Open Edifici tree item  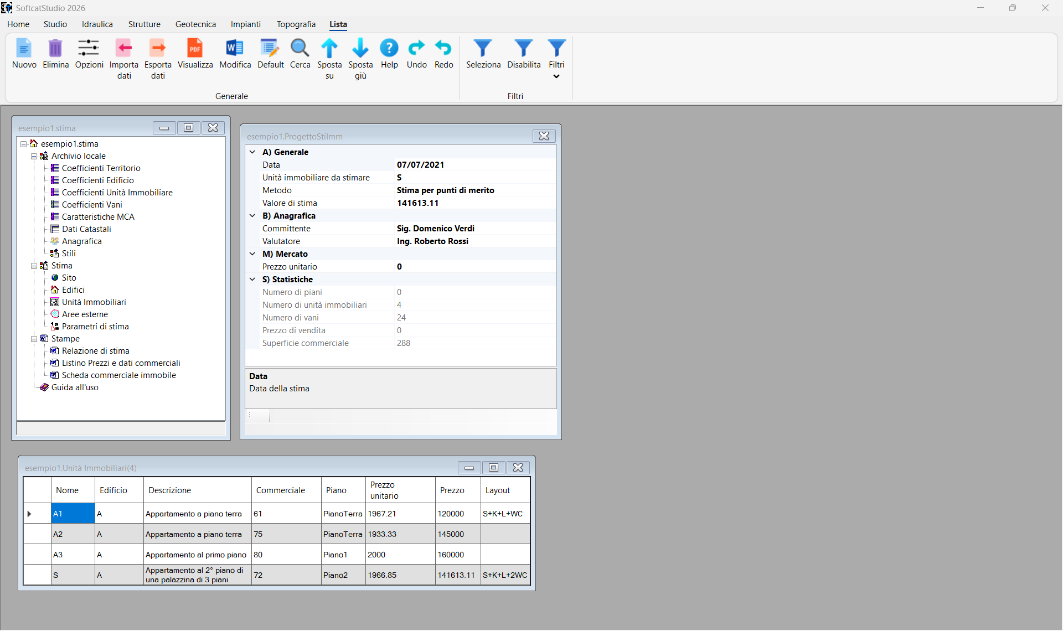coord(73,290)
